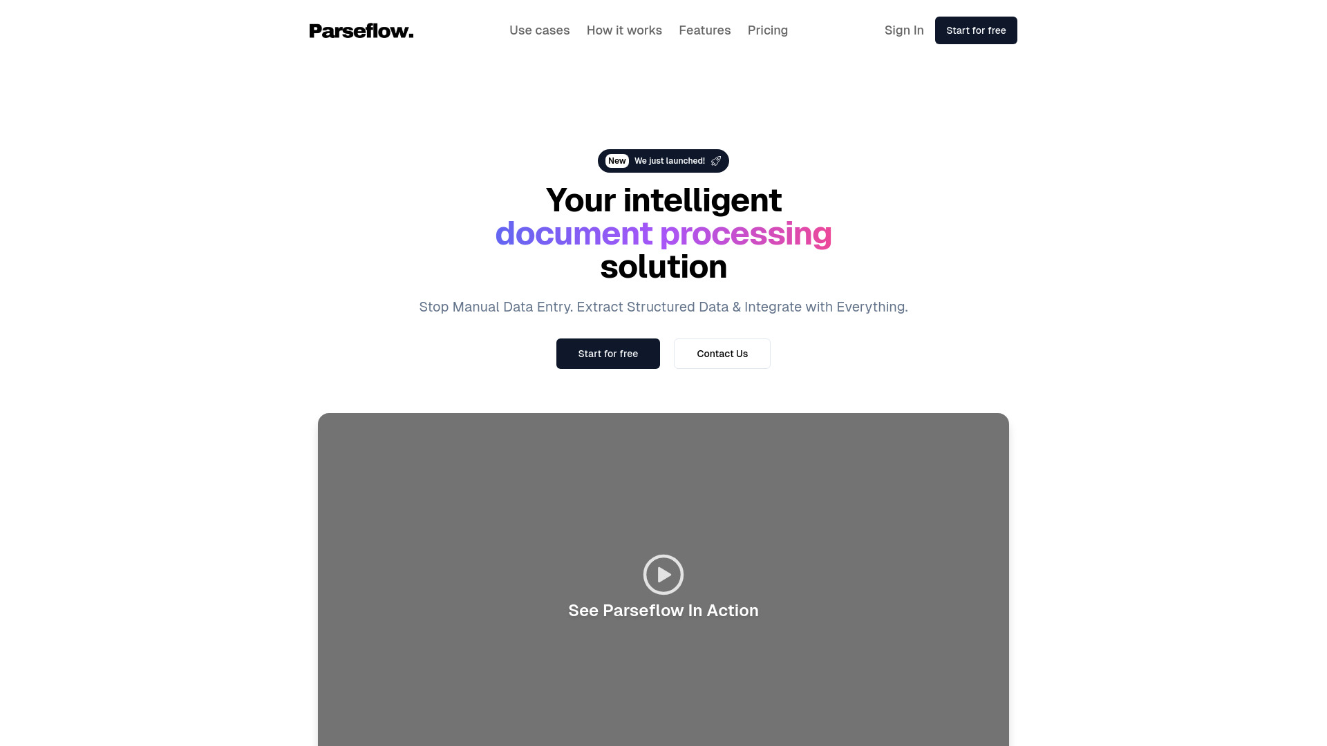Click the video play button circle

click(663, 575)
